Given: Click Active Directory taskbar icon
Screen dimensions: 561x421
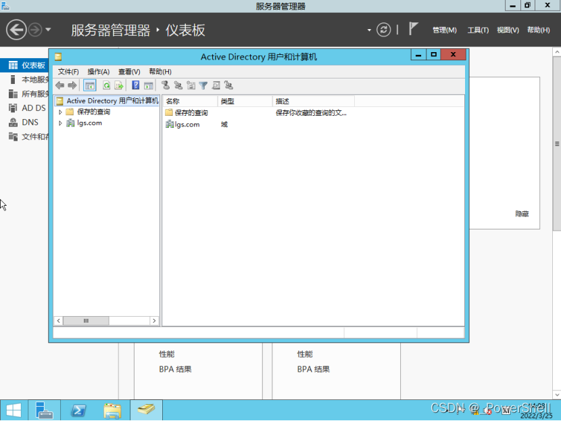Looking at the screenshot, I should point(146,410).
